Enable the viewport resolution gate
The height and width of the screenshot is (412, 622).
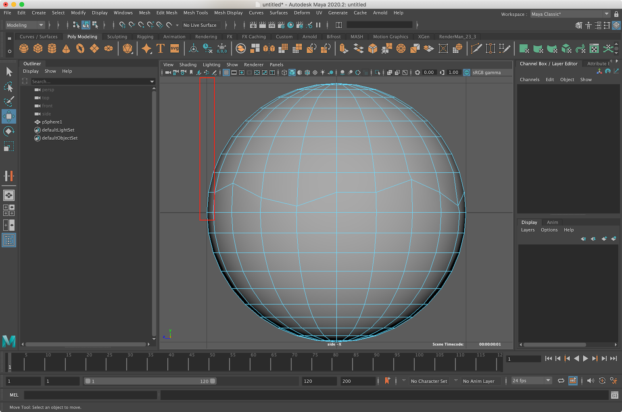[241, 72]
